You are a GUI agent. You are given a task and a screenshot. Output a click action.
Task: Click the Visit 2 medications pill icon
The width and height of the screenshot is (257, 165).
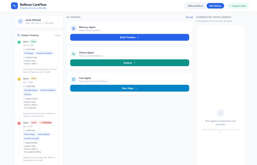click(24, 99)
